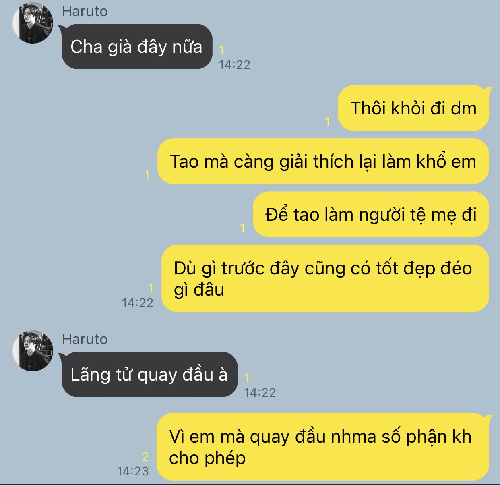Screen dimensions: 500x485
Task: Tap 'Để tao làm người tệ' bubble
Action: pyautogui.click(x=371, y=214)
